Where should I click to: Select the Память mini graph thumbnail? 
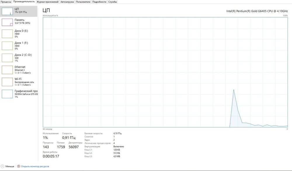coord(7,22)
